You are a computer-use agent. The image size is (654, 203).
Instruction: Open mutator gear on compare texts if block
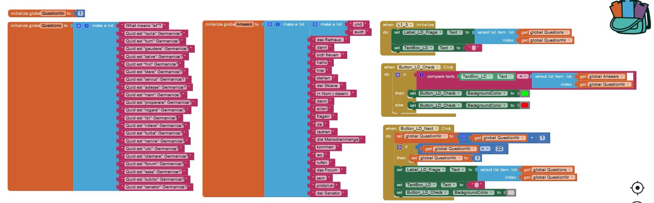tap(397, 75)
